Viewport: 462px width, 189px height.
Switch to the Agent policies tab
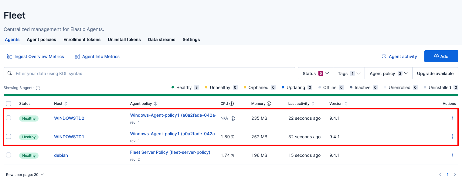click(x=41, y=40)
